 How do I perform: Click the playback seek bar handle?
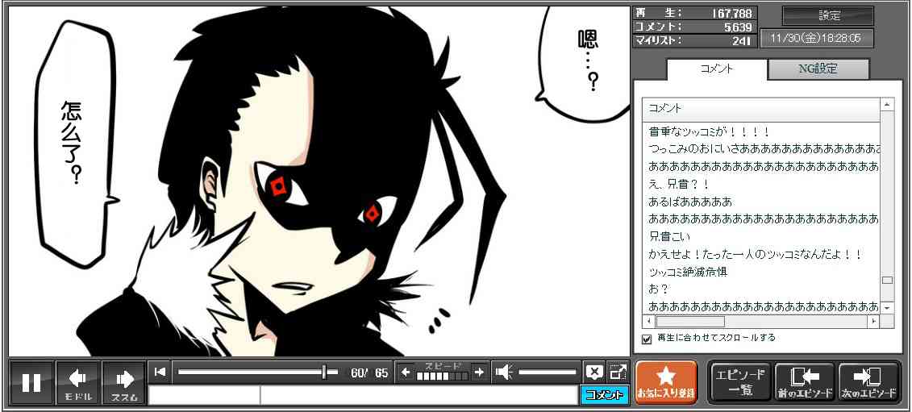pyautogui.click(x=324, y=372)
